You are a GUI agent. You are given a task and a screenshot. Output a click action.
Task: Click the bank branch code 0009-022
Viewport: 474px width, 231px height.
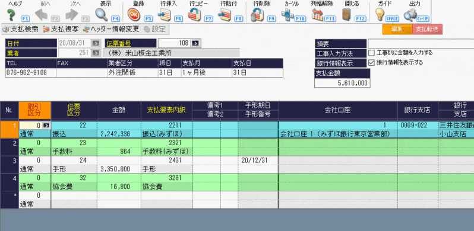418,125
